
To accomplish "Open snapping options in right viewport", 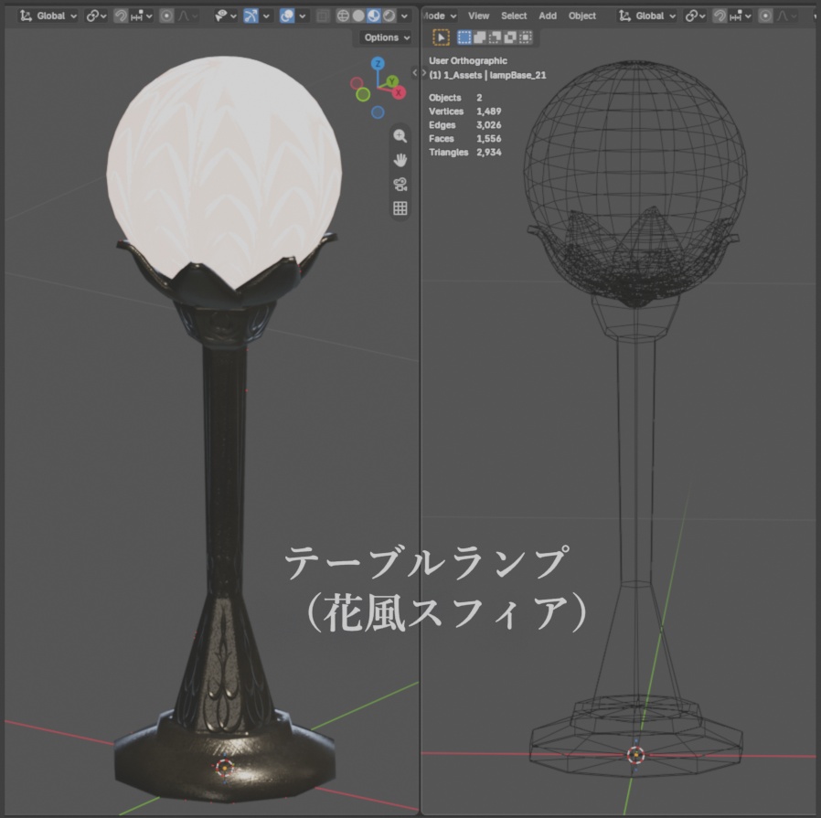I will click(741, 16).
